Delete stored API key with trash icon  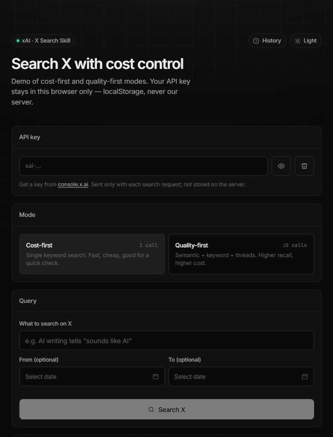click(304, 166)
